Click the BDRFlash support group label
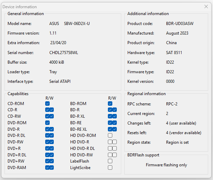 [x=143, y=155]
